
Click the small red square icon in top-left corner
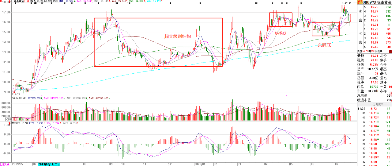(x=1, y=1)
